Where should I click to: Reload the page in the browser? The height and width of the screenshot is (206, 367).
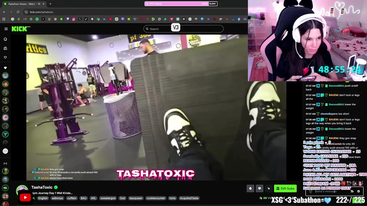click(18, 12)
